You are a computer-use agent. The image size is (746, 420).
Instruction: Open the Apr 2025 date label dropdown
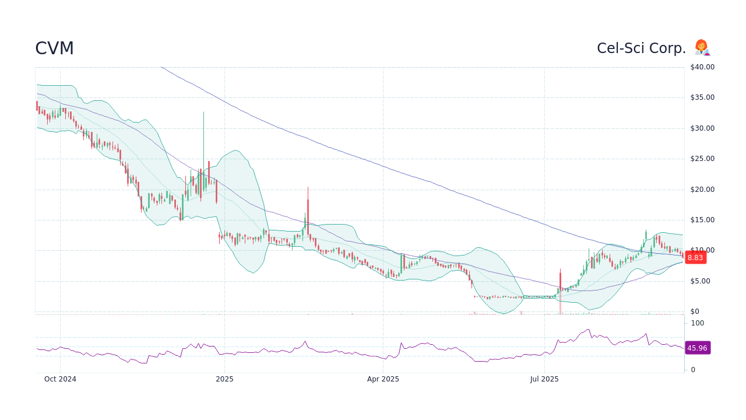click(384, 379)
